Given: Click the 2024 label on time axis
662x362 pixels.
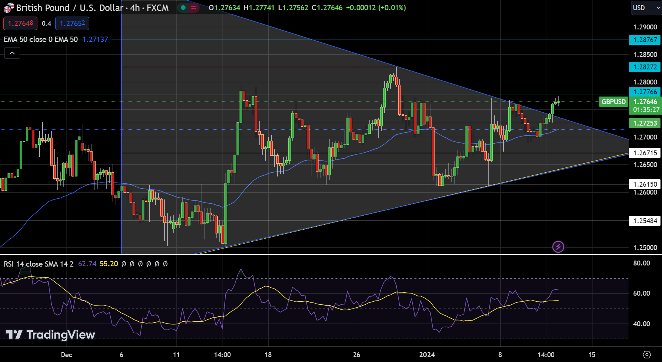Looking at the screenshot, I should pos(427,354).
